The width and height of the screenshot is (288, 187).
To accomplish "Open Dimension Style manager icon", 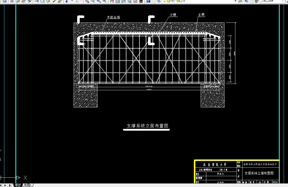I will [256, 1].
